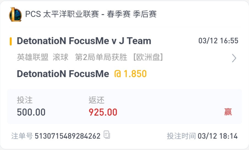The height and width of the screenshot is (150, 249).
Task: Click the stake amount 500.00
Action: tap(31, 112)
